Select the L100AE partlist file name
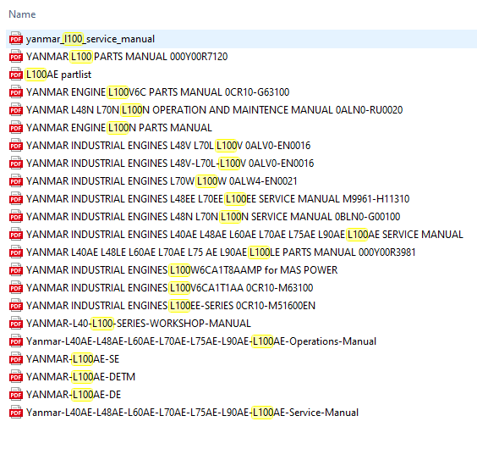This screenshot has width=477, height=449. 58,75
